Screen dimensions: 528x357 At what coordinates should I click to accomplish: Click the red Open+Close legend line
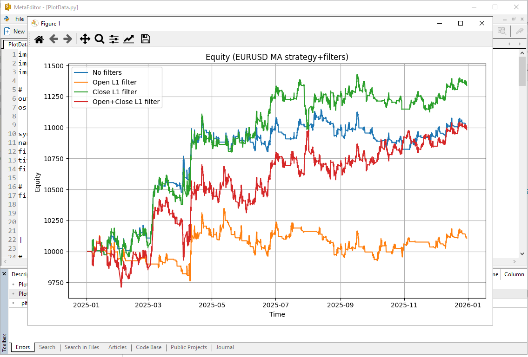[x=81, y=102]
